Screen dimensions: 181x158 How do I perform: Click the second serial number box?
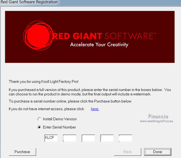coord(70,138)
